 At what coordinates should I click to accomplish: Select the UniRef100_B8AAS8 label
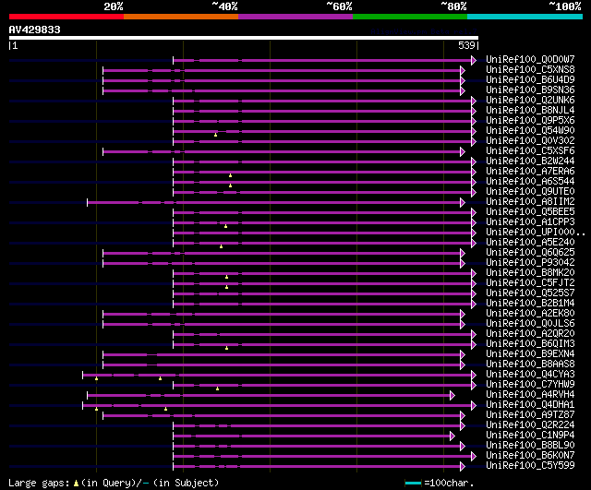click(530, 365)
